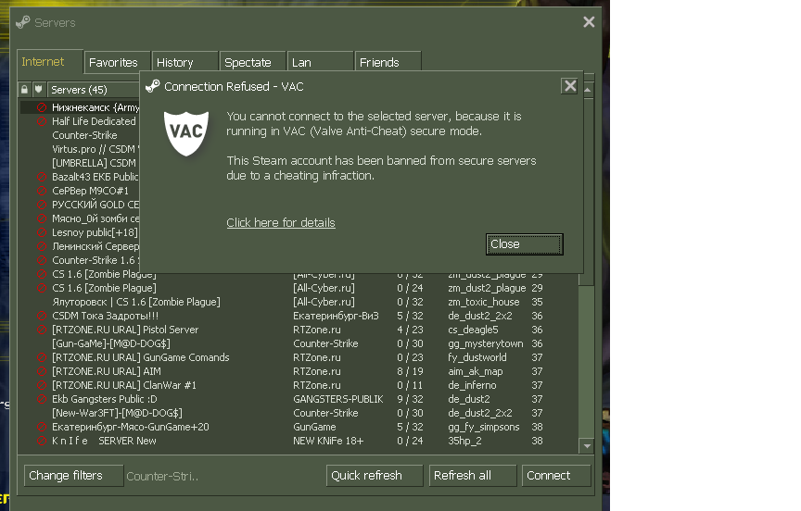Switch to the Internet tab
Viewport: 801px width, 511px height.
coord(50,62)
